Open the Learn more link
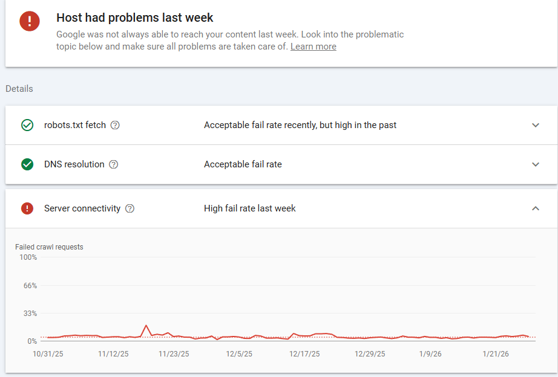This screenshot has width=558, height=377. (313, 47)
